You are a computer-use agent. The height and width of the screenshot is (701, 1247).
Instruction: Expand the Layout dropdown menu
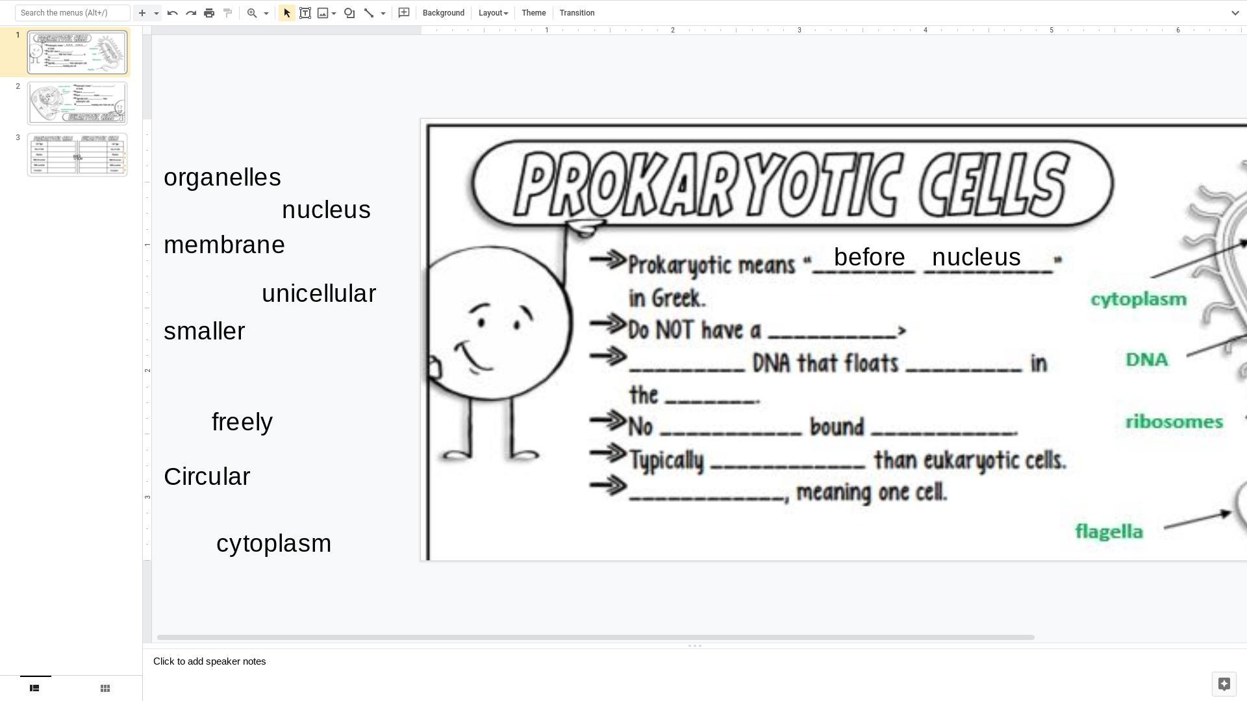(493, 13)
